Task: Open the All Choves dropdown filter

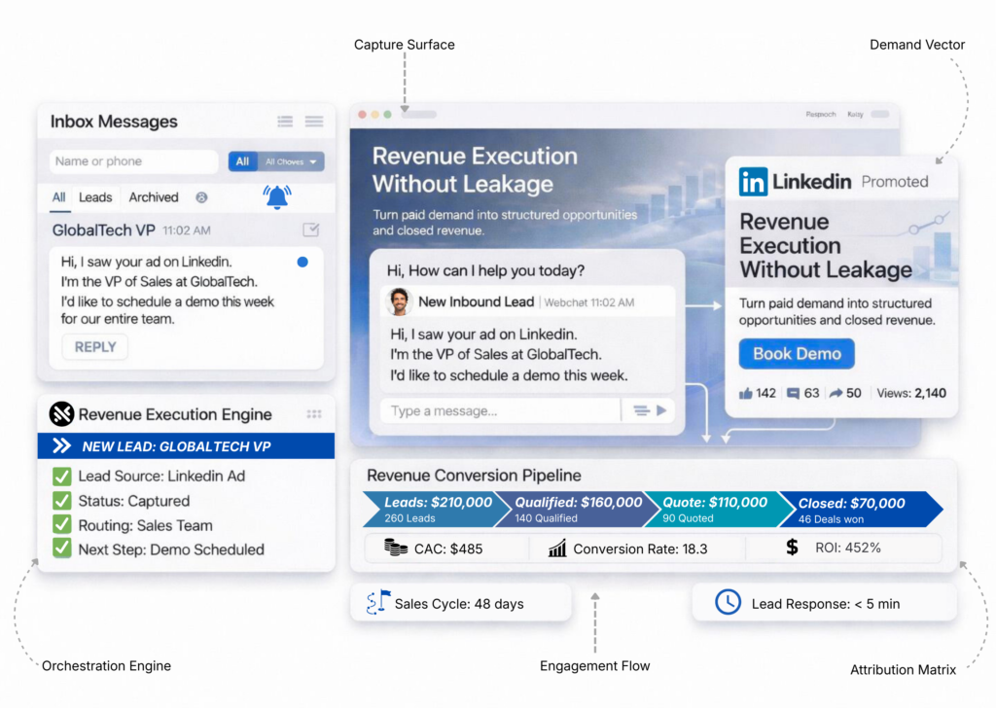Action: [x=291, y=161]
